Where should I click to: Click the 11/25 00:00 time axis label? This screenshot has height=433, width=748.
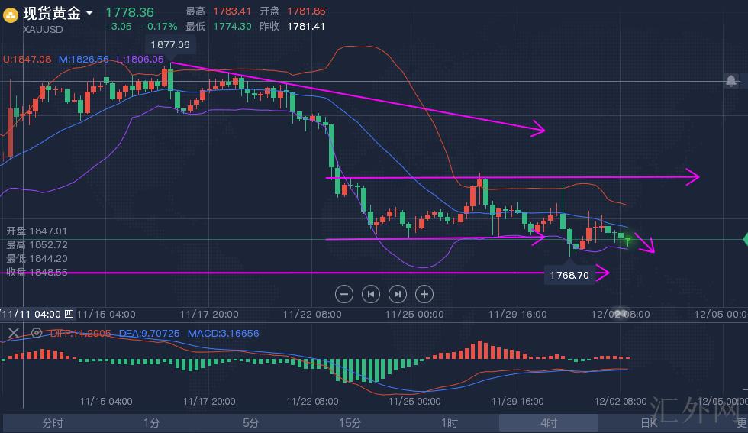tap(414, 315)
